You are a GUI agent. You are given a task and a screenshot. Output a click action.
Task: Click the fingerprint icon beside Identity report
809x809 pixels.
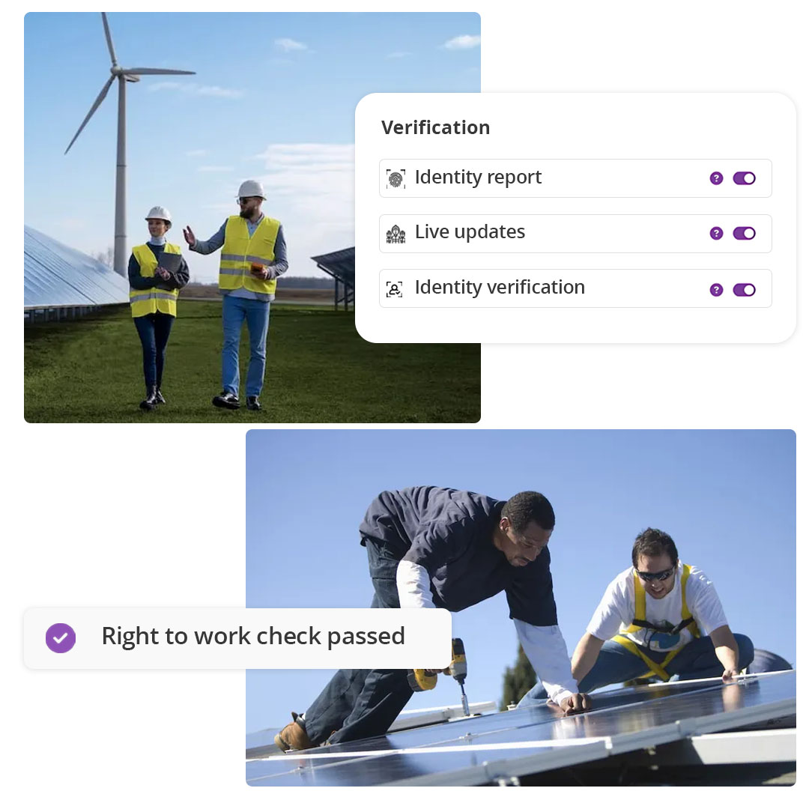point(396,178)
